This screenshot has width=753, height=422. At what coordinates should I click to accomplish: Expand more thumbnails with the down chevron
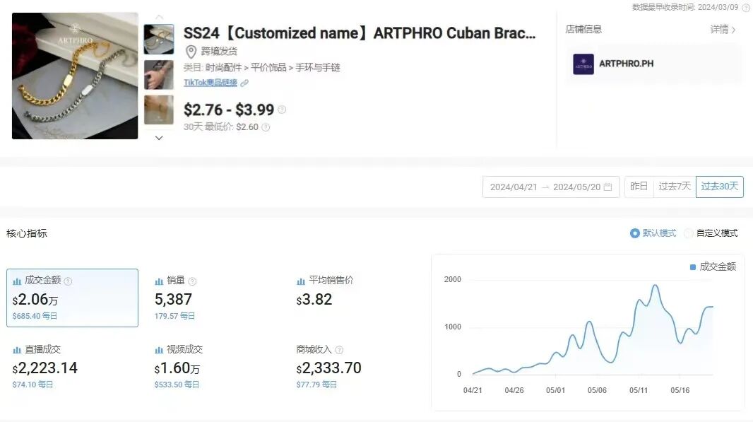(x=159, y=137)
